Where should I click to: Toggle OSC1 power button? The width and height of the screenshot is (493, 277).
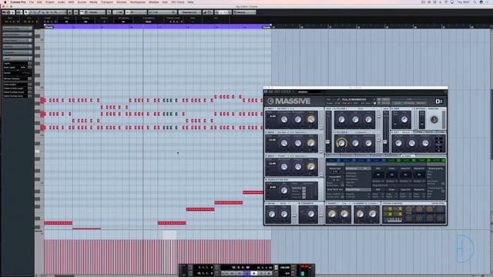(x=267, y=108)
